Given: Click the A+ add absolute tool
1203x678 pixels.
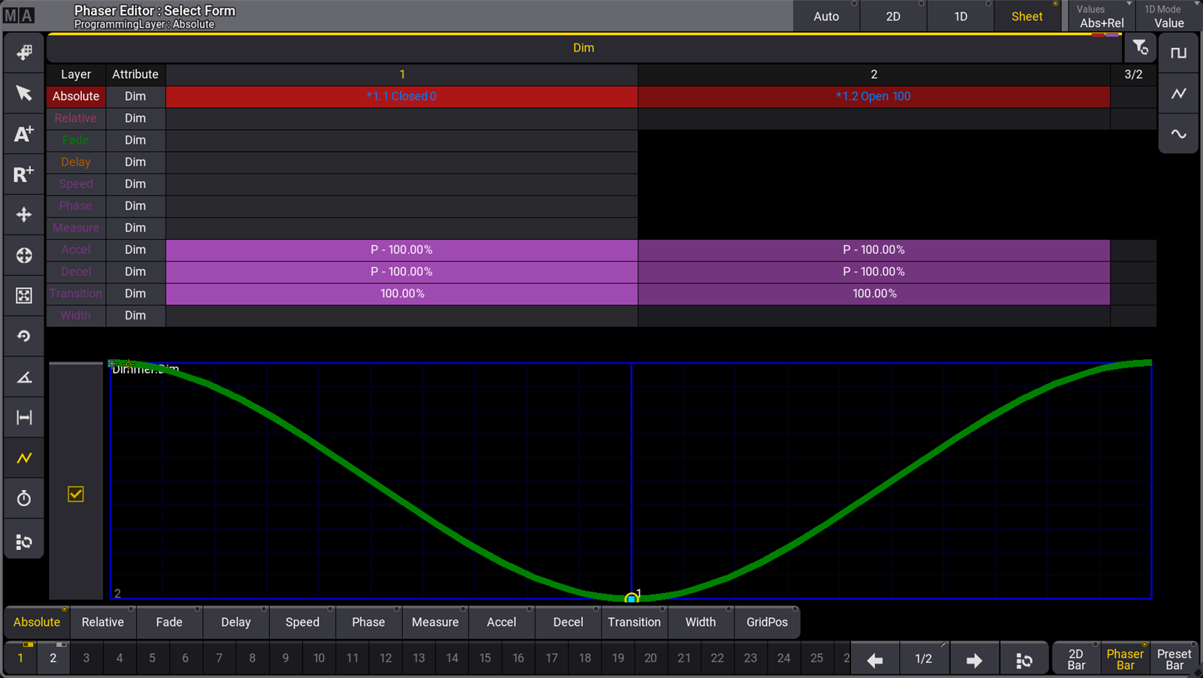Looking at the screenshot, I should point(24,134).
